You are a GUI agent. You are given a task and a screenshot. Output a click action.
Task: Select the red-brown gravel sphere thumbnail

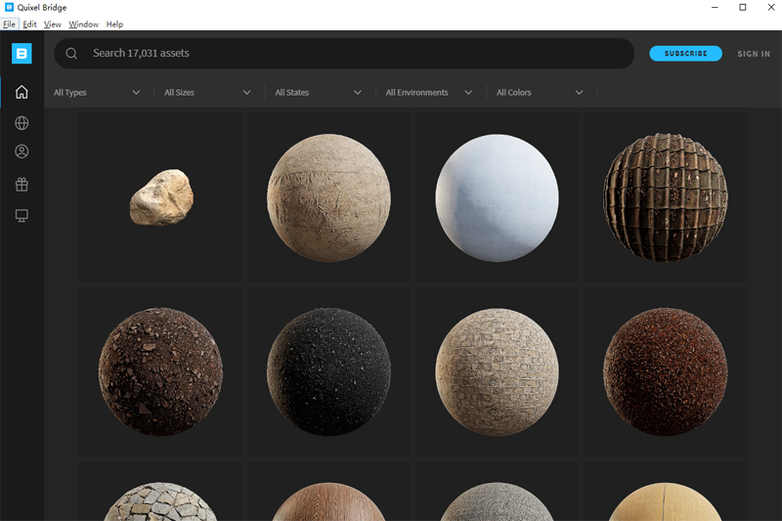click(666, 371)
